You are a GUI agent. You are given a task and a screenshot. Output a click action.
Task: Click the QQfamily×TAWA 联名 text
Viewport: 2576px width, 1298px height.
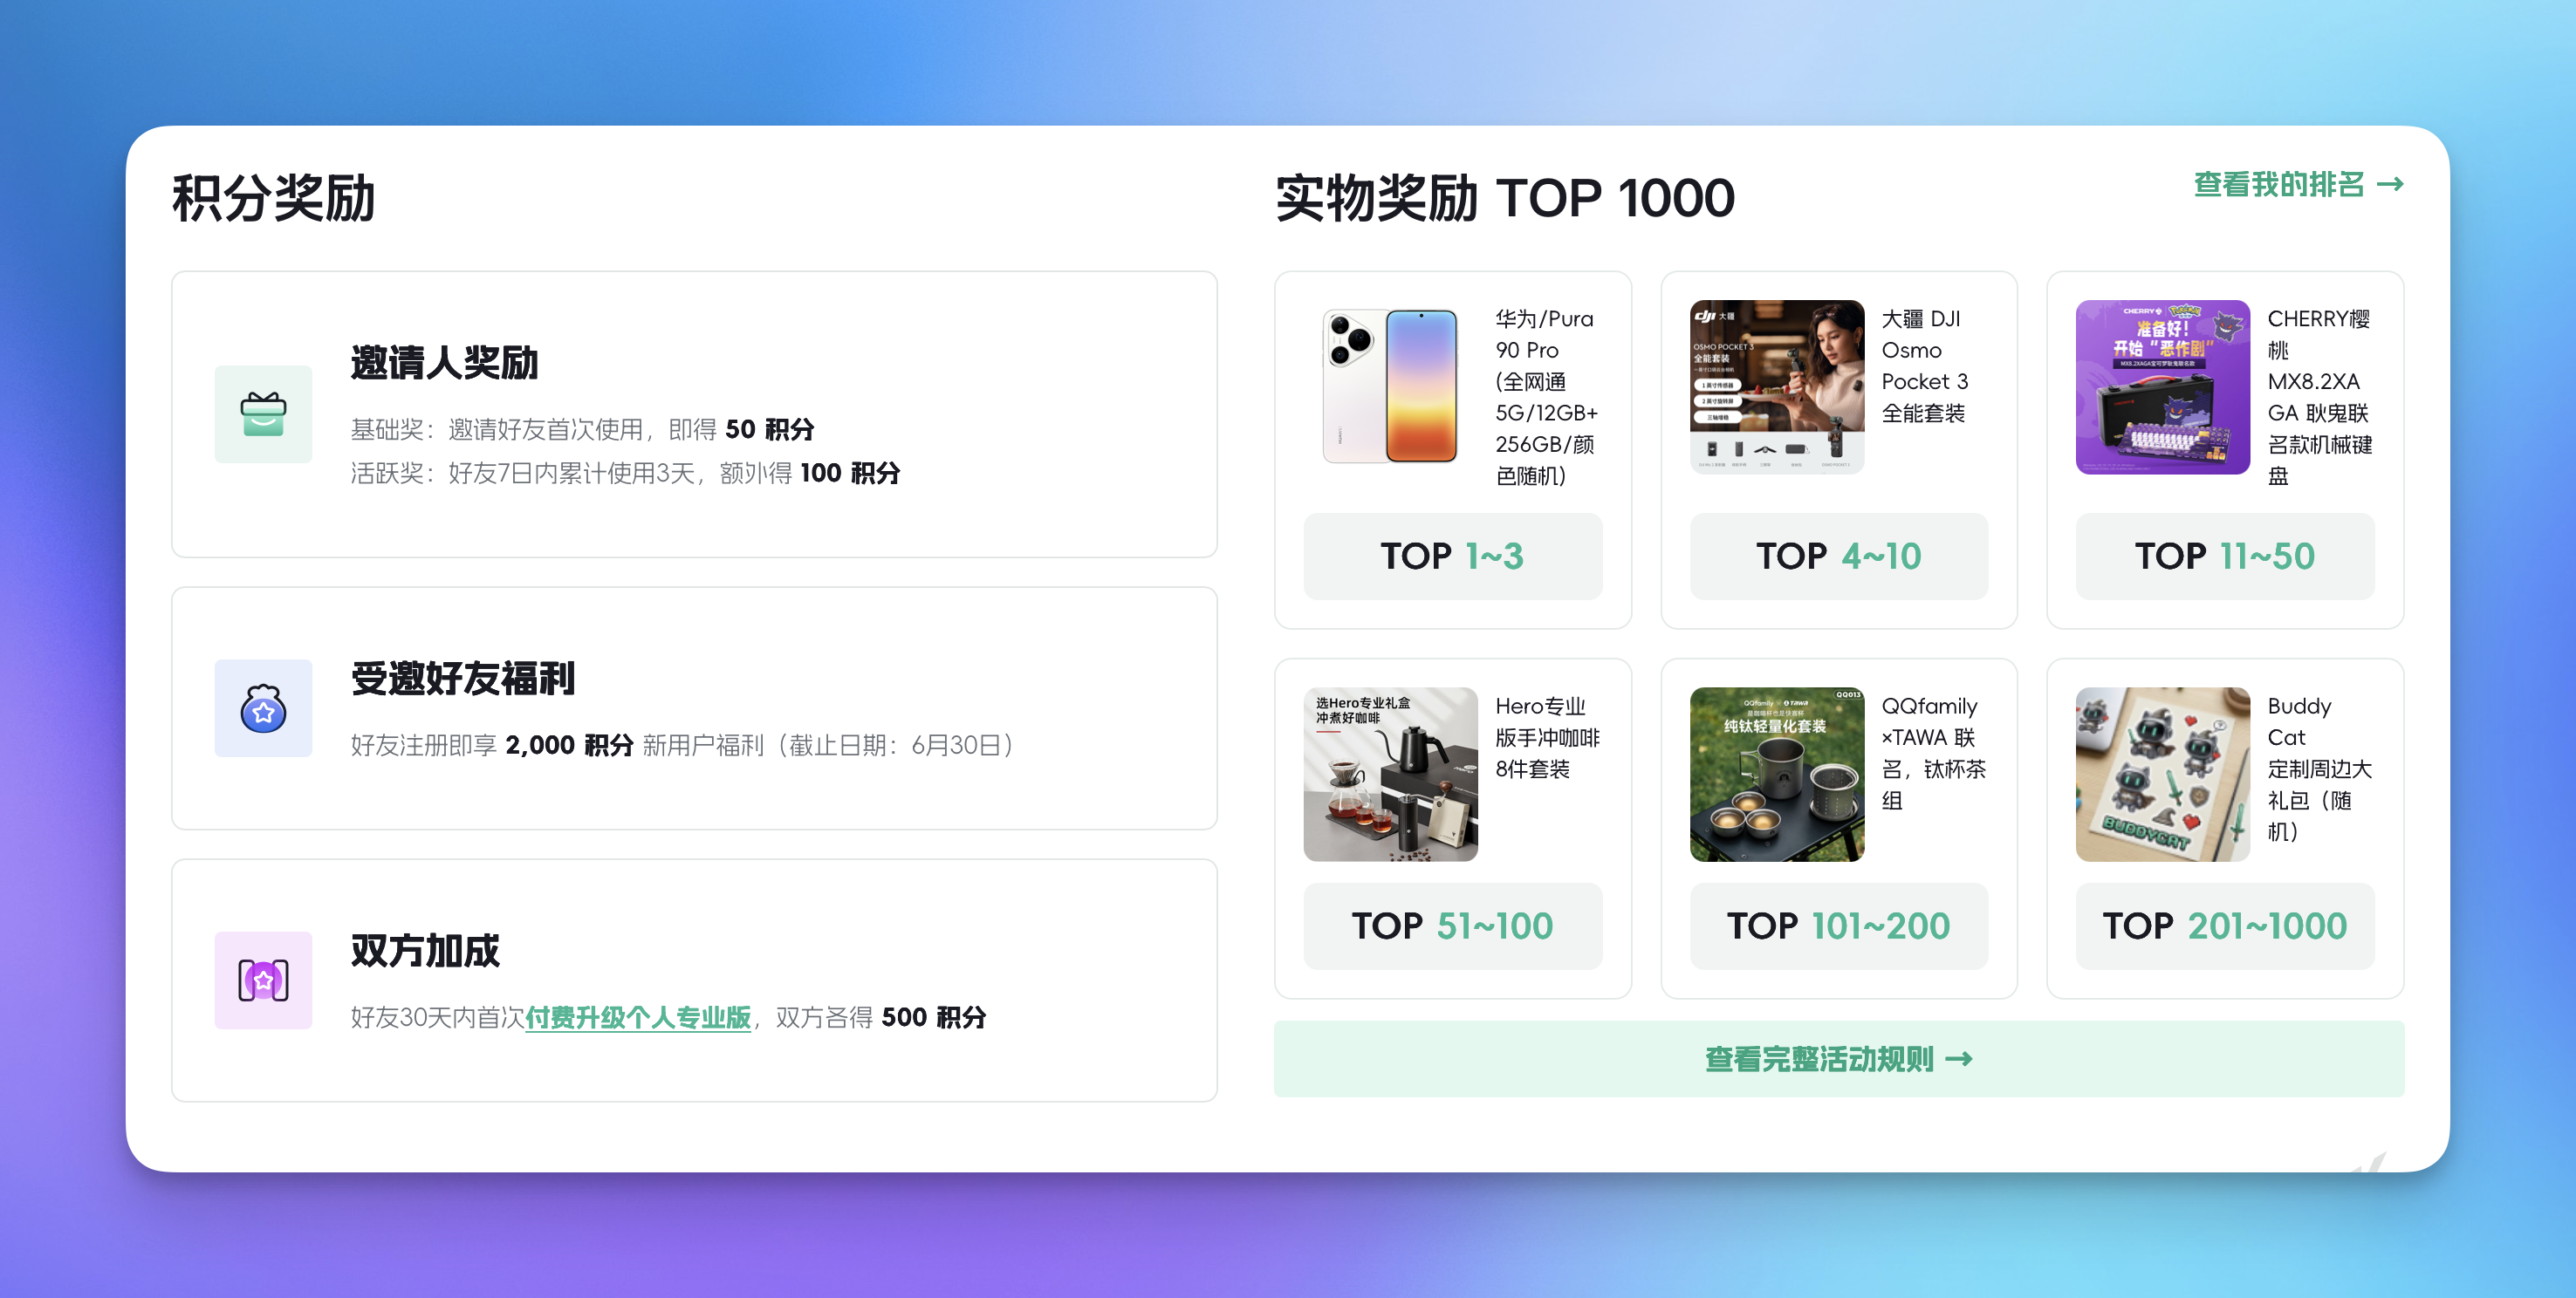[1932, 753]
